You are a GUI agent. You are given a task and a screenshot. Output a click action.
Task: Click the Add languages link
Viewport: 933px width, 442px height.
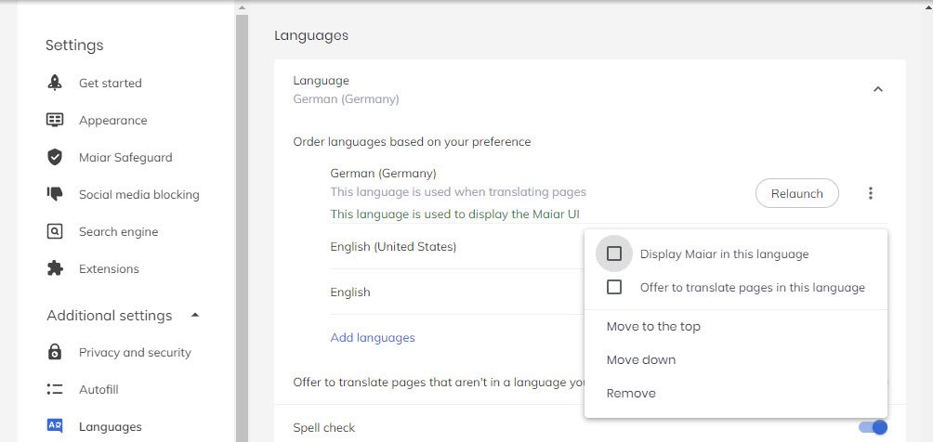tap(373, 337)
